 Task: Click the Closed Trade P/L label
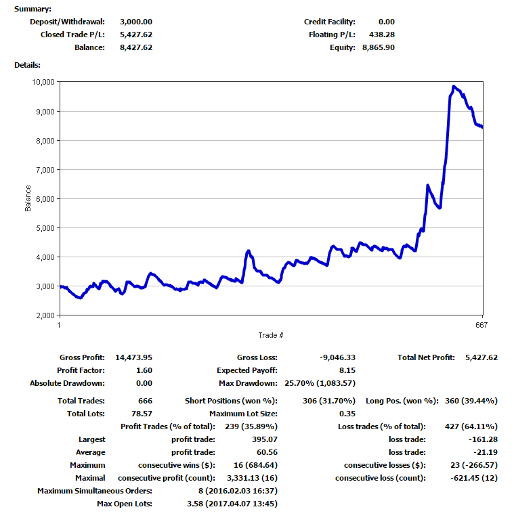(x=72, y=35)
